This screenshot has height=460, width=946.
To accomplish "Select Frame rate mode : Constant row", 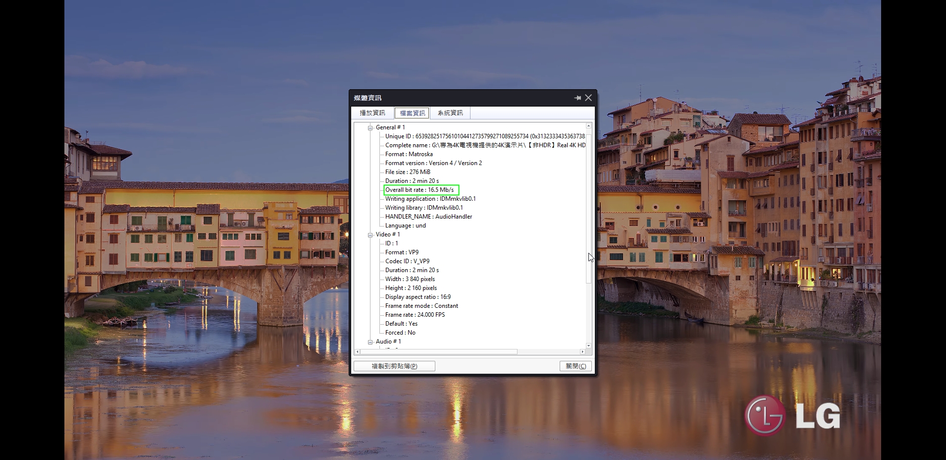I will 422,306.
